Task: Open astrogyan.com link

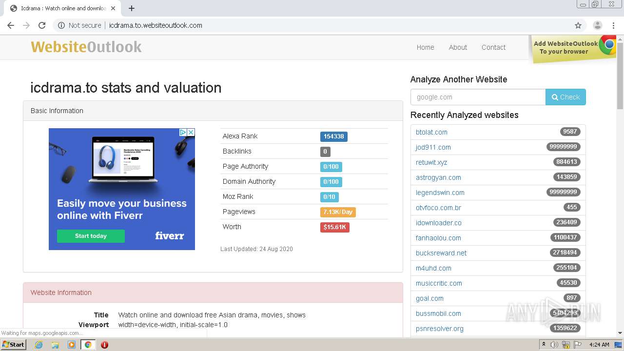Action: tap(438, 177)
